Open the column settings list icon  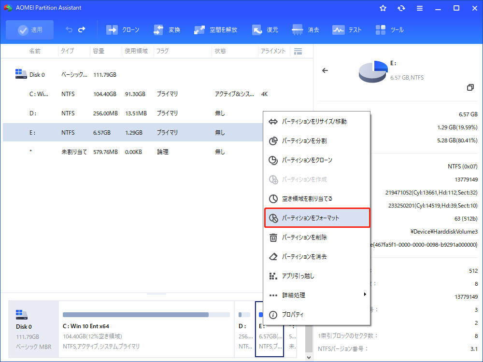(x=298, y=52)
